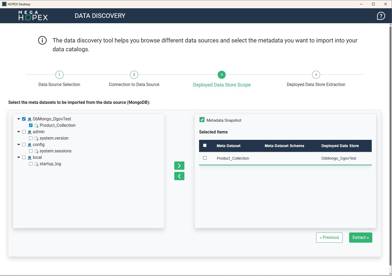Screen dimensions: 392x276
Task: Select the startup_log tree item
Action: (50, 164)
